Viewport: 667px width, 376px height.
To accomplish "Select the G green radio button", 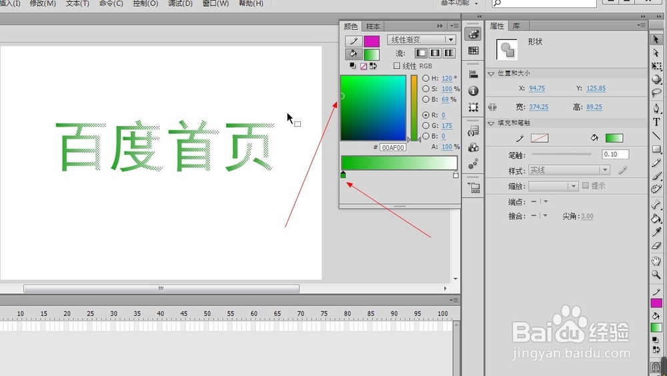I will point(426,125).
